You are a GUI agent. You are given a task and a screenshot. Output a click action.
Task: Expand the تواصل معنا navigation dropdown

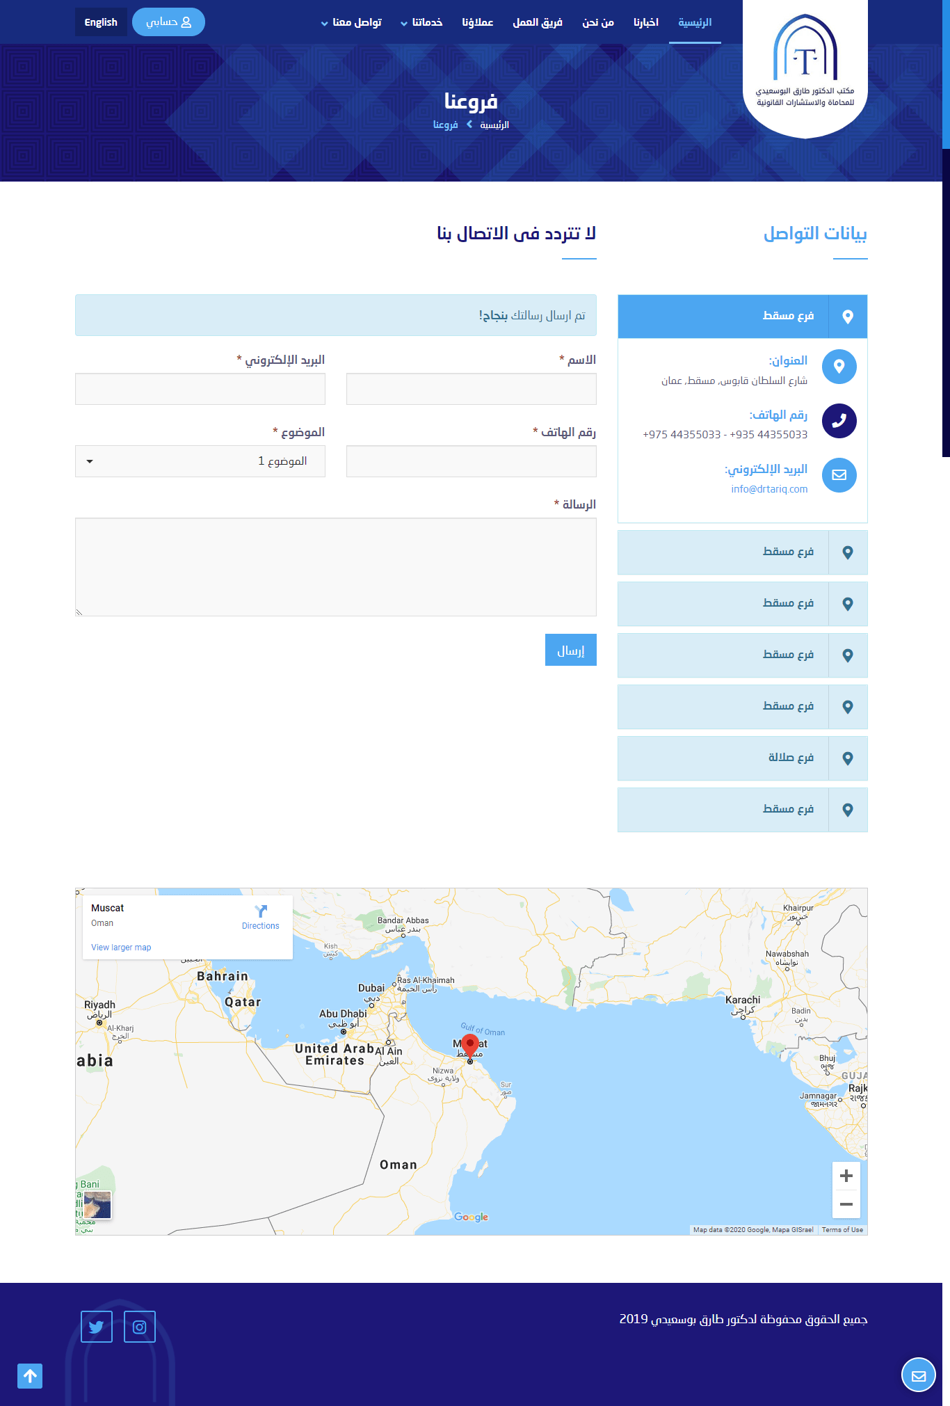pos(351,22)
